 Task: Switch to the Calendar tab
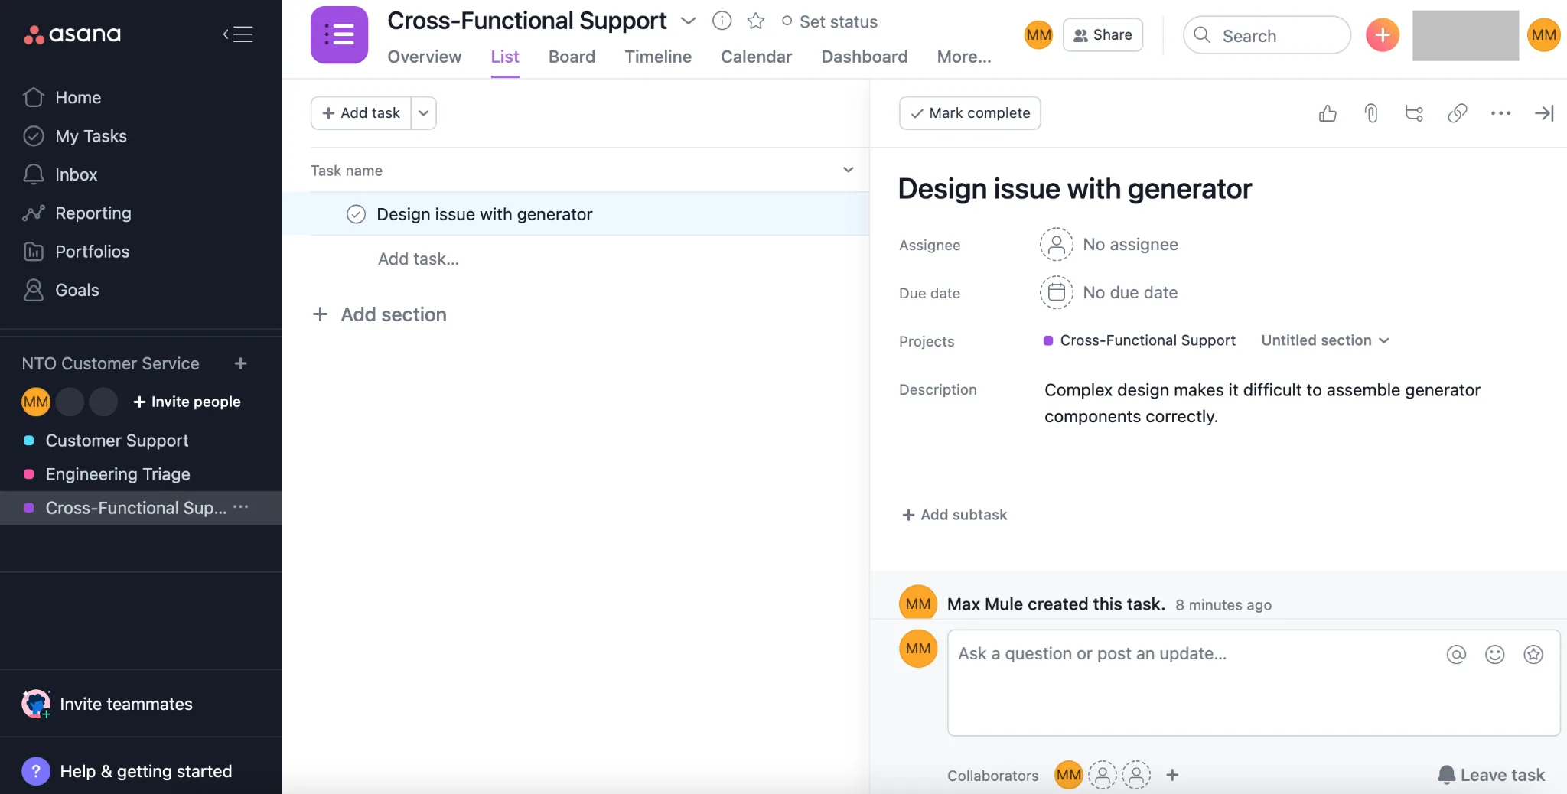755,57
